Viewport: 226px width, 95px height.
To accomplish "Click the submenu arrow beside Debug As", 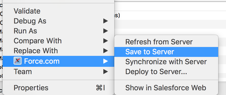I will point(106,21).
